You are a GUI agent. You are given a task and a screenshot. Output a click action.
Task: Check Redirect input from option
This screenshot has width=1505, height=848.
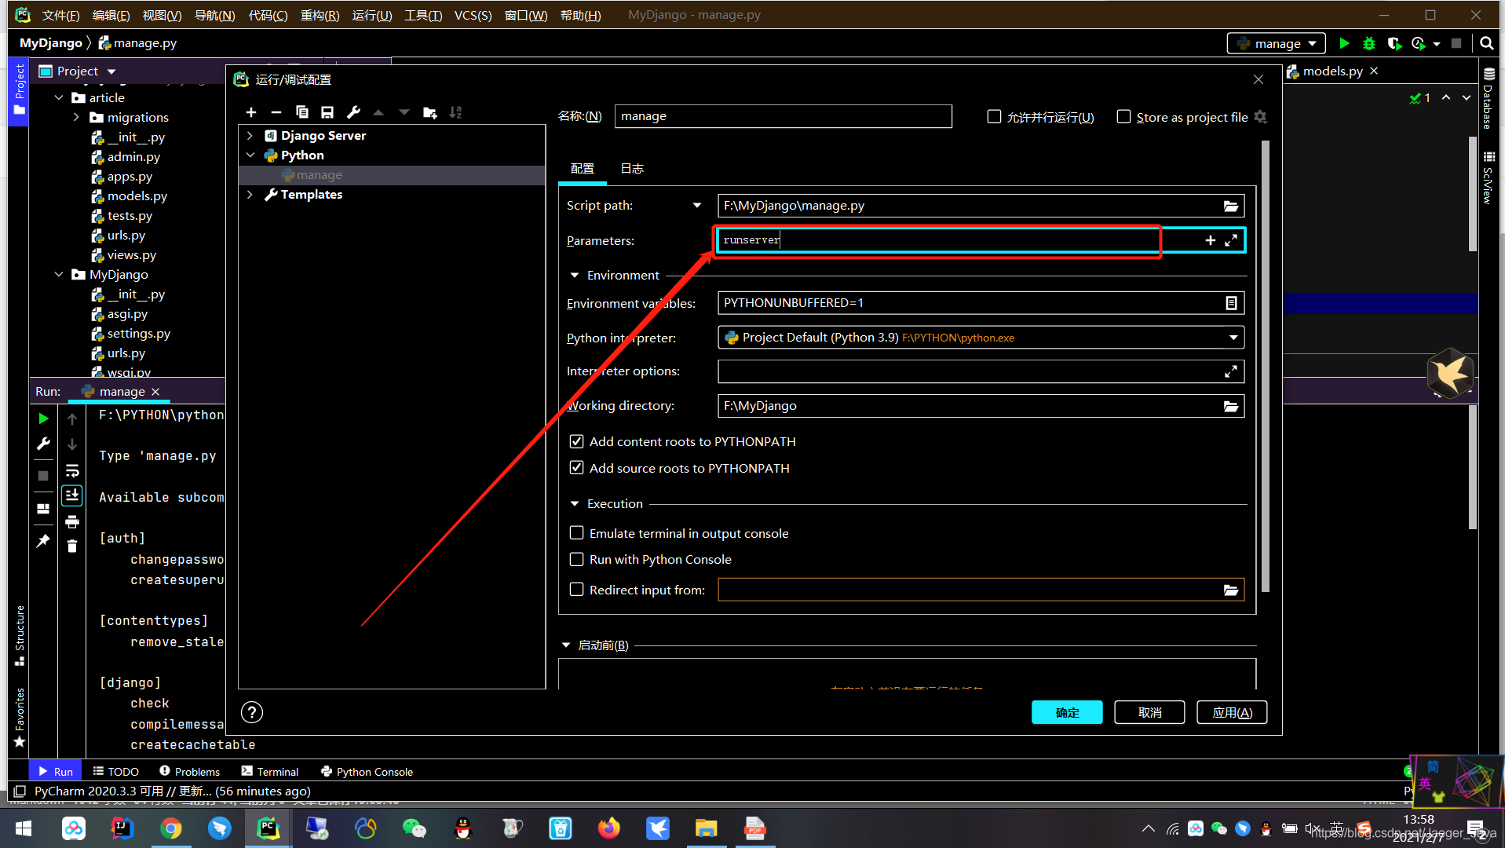tap(576, 589)
